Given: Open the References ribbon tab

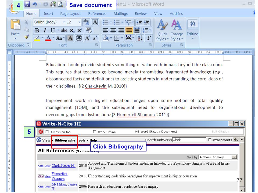Looking at the screenshot, I should point(97,14).
